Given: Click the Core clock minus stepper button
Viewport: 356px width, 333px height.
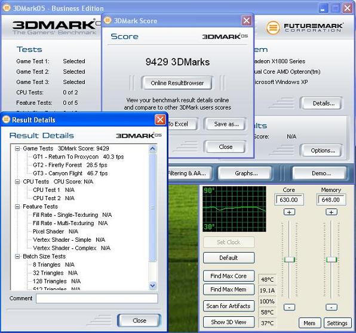Looking at the screenshot, I should (289, 307).
